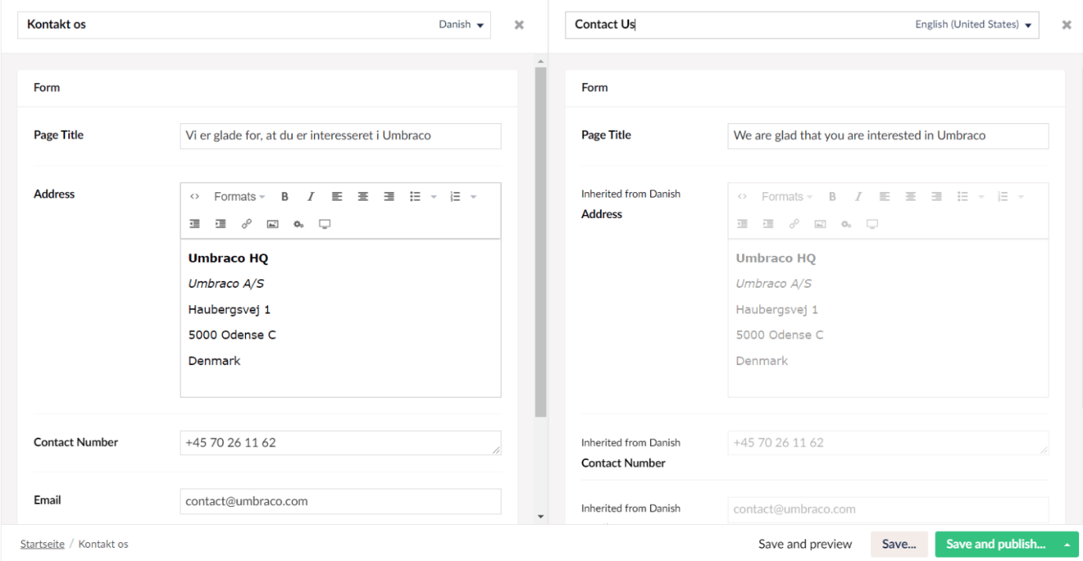1083x561 pixels.
Task: Click 'Kontakt os' breadcrumb text
Action: [104, 544]
